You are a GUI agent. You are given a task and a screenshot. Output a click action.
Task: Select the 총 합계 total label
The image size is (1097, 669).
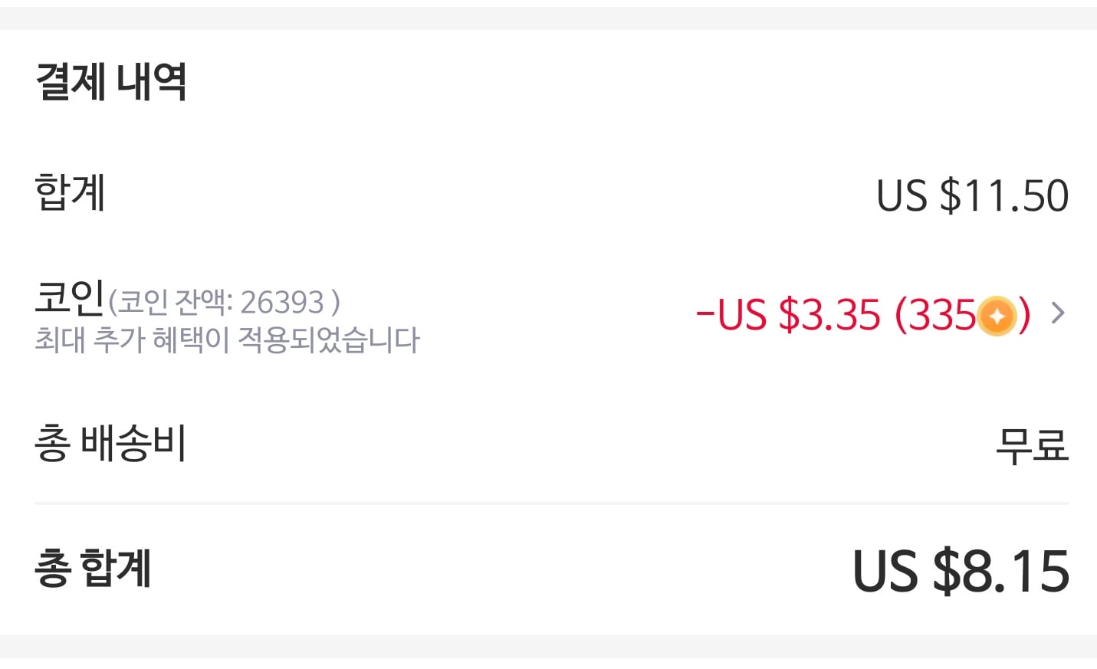pyautogui.click(x=93, y=569)
